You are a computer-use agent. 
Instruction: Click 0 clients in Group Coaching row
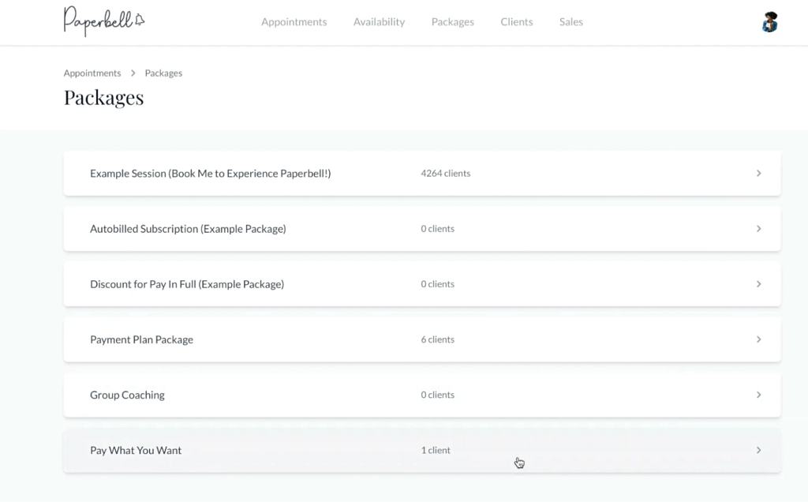click(437, 395)
